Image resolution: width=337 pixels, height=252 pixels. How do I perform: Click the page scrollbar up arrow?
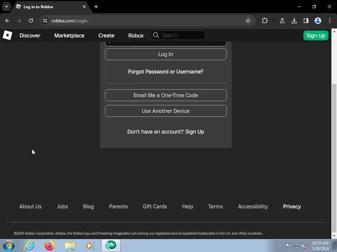[x=334, y=31]
